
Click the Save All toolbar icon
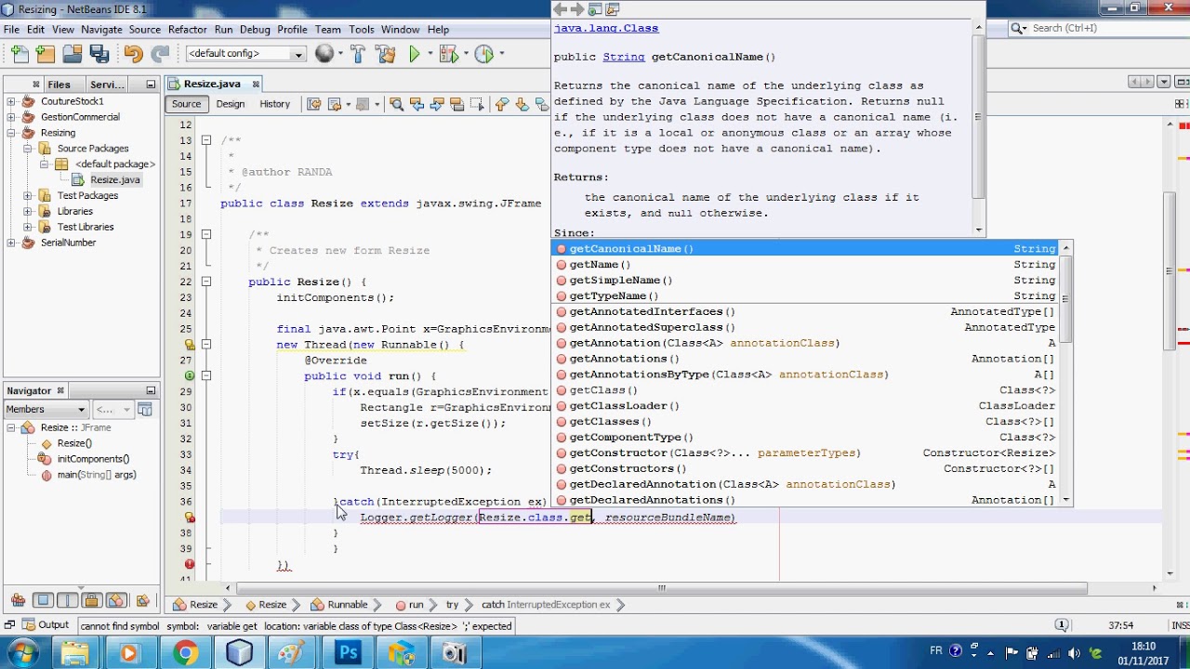pyautogui.click(x=99, y=54)
